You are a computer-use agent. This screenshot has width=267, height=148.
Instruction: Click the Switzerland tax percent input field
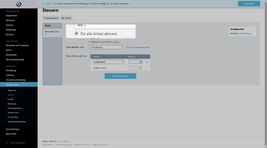135,62
